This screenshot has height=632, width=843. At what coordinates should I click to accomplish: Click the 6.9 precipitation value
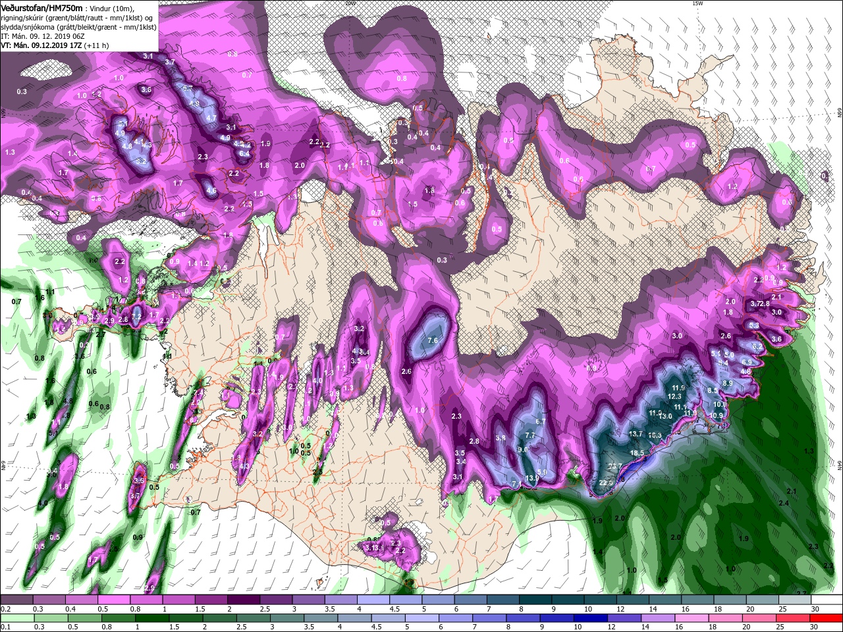746,362
